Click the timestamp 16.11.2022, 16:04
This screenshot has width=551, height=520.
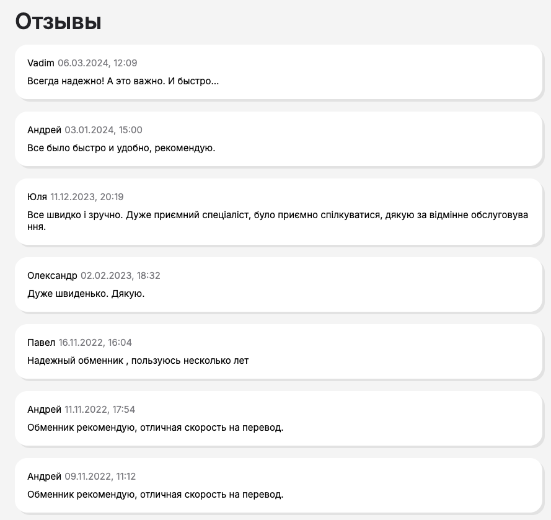[x=95, y=343]
